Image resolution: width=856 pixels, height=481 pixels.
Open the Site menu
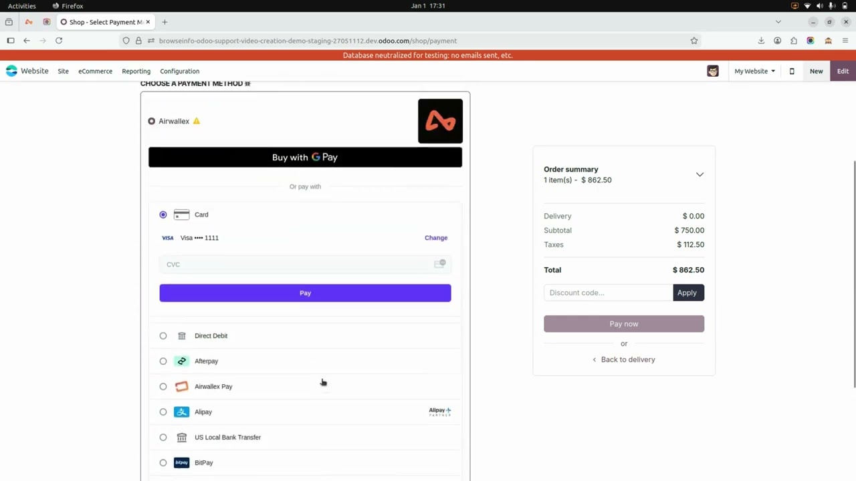pyautogui.click(x=63, y=71)
